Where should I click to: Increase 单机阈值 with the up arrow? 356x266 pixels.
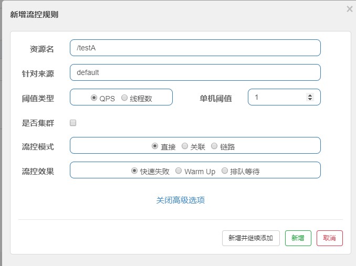(x=310, y=95)
